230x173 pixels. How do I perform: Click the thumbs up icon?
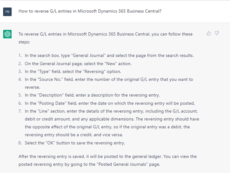click(x=209, y=34)
